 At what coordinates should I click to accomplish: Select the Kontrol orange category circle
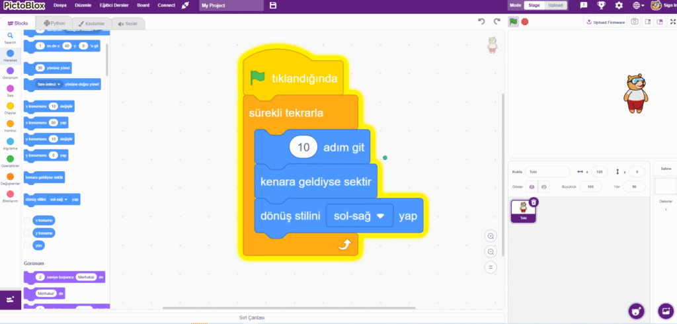tap(10, 124)
